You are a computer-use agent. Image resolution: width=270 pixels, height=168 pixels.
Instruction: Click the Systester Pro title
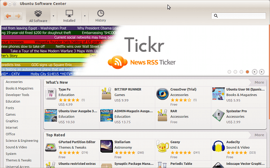(x=236, y=111)
